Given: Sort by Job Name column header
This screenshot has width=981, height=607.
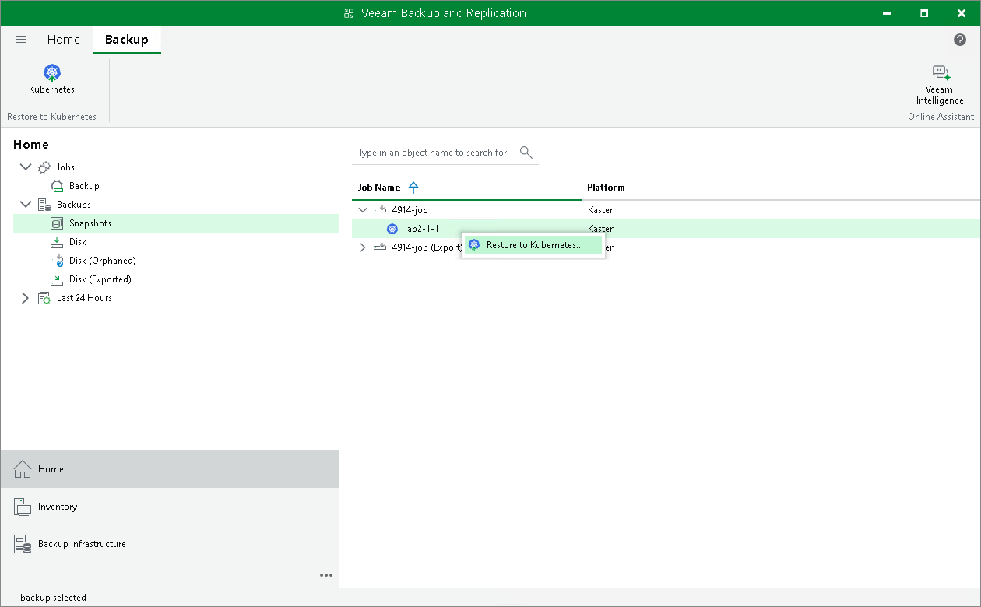Looking at the screenshot, I should pos(379,188).
